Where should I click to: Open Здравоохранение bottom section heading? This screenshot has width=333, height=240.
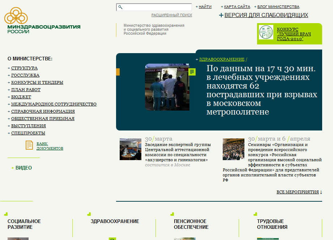[x=115, y=221]
